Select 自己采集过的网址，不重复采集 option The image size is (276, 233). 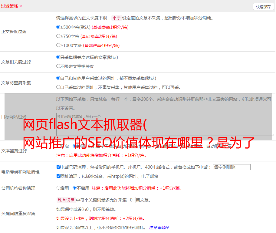tap(58, 87)
